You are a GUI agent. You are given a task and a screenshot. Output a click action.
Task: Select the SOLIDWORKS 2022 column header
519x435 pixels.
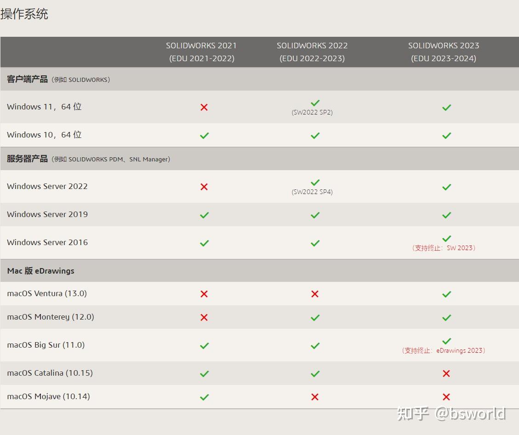(x=312, y=52)
